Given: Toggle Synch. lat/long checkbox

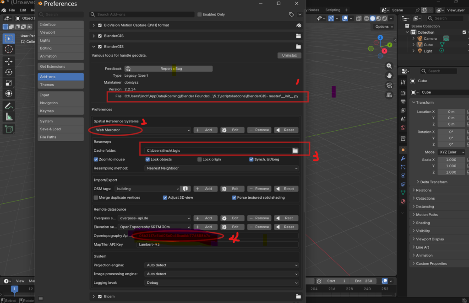Looking at the screenshot, I should coord(251,159).
